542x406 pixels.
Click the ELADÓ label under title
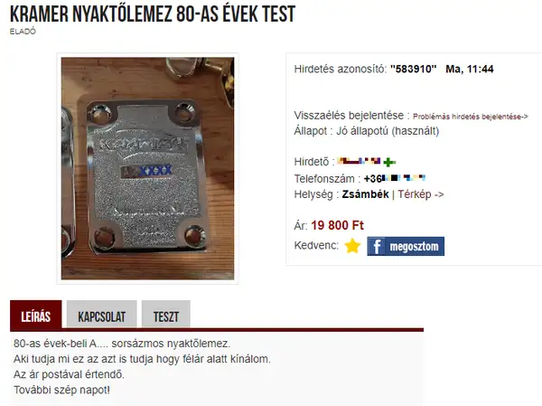click(23, 31)
